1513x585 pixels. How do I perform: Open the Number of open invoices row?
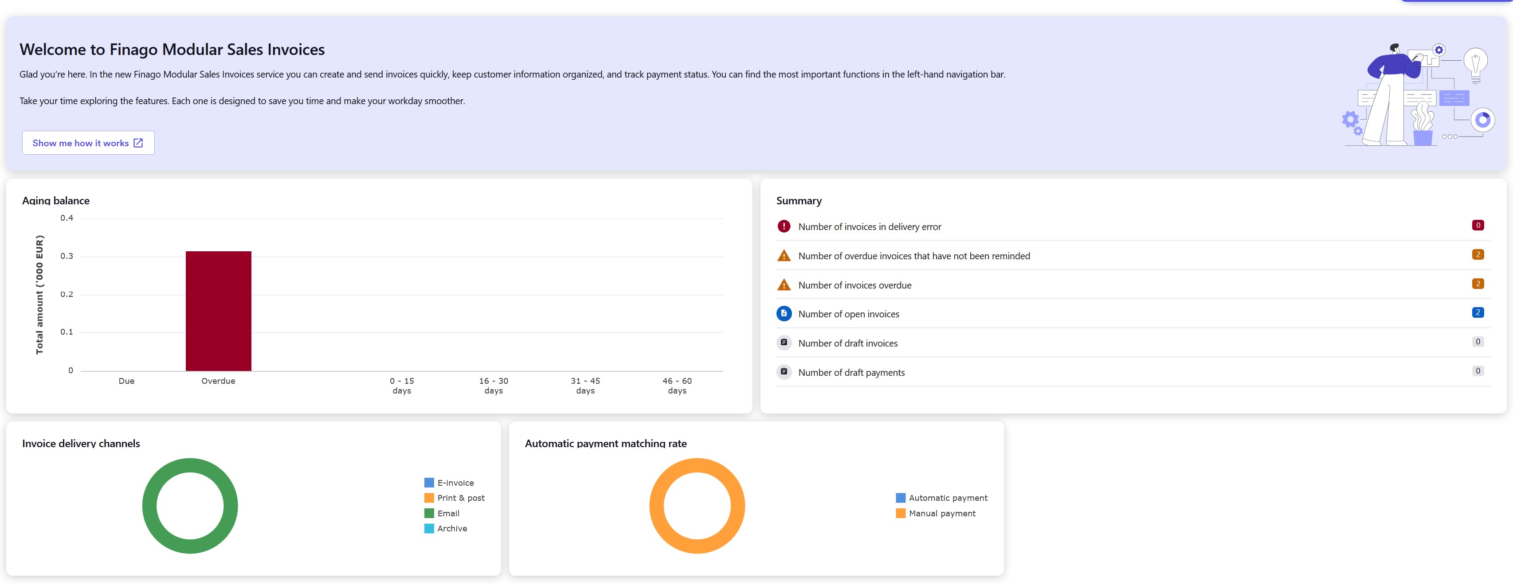coord(1133,314)
